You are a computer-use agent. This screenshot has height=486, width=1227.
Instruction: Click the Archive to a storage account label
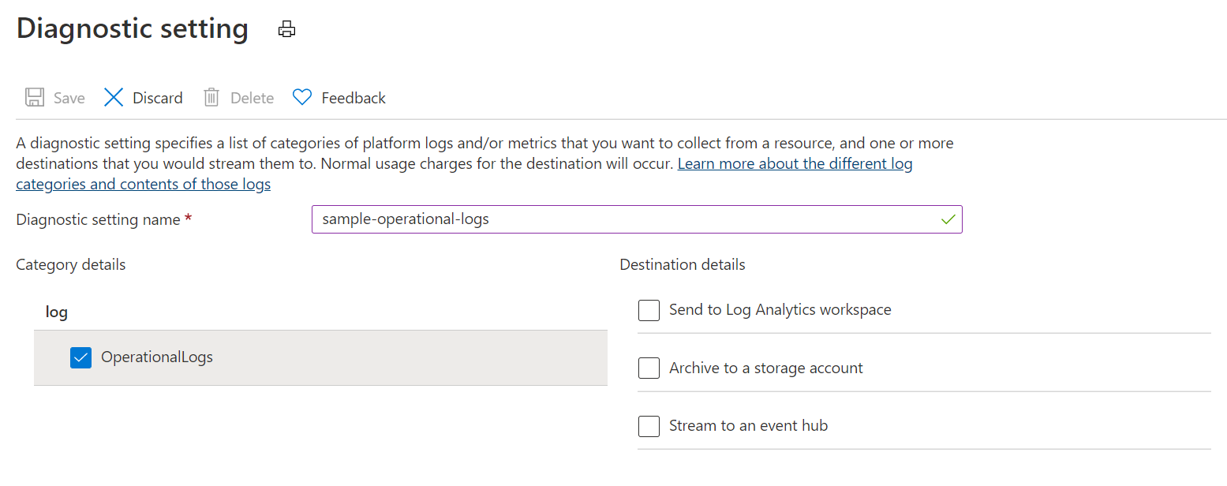point(765,368)
